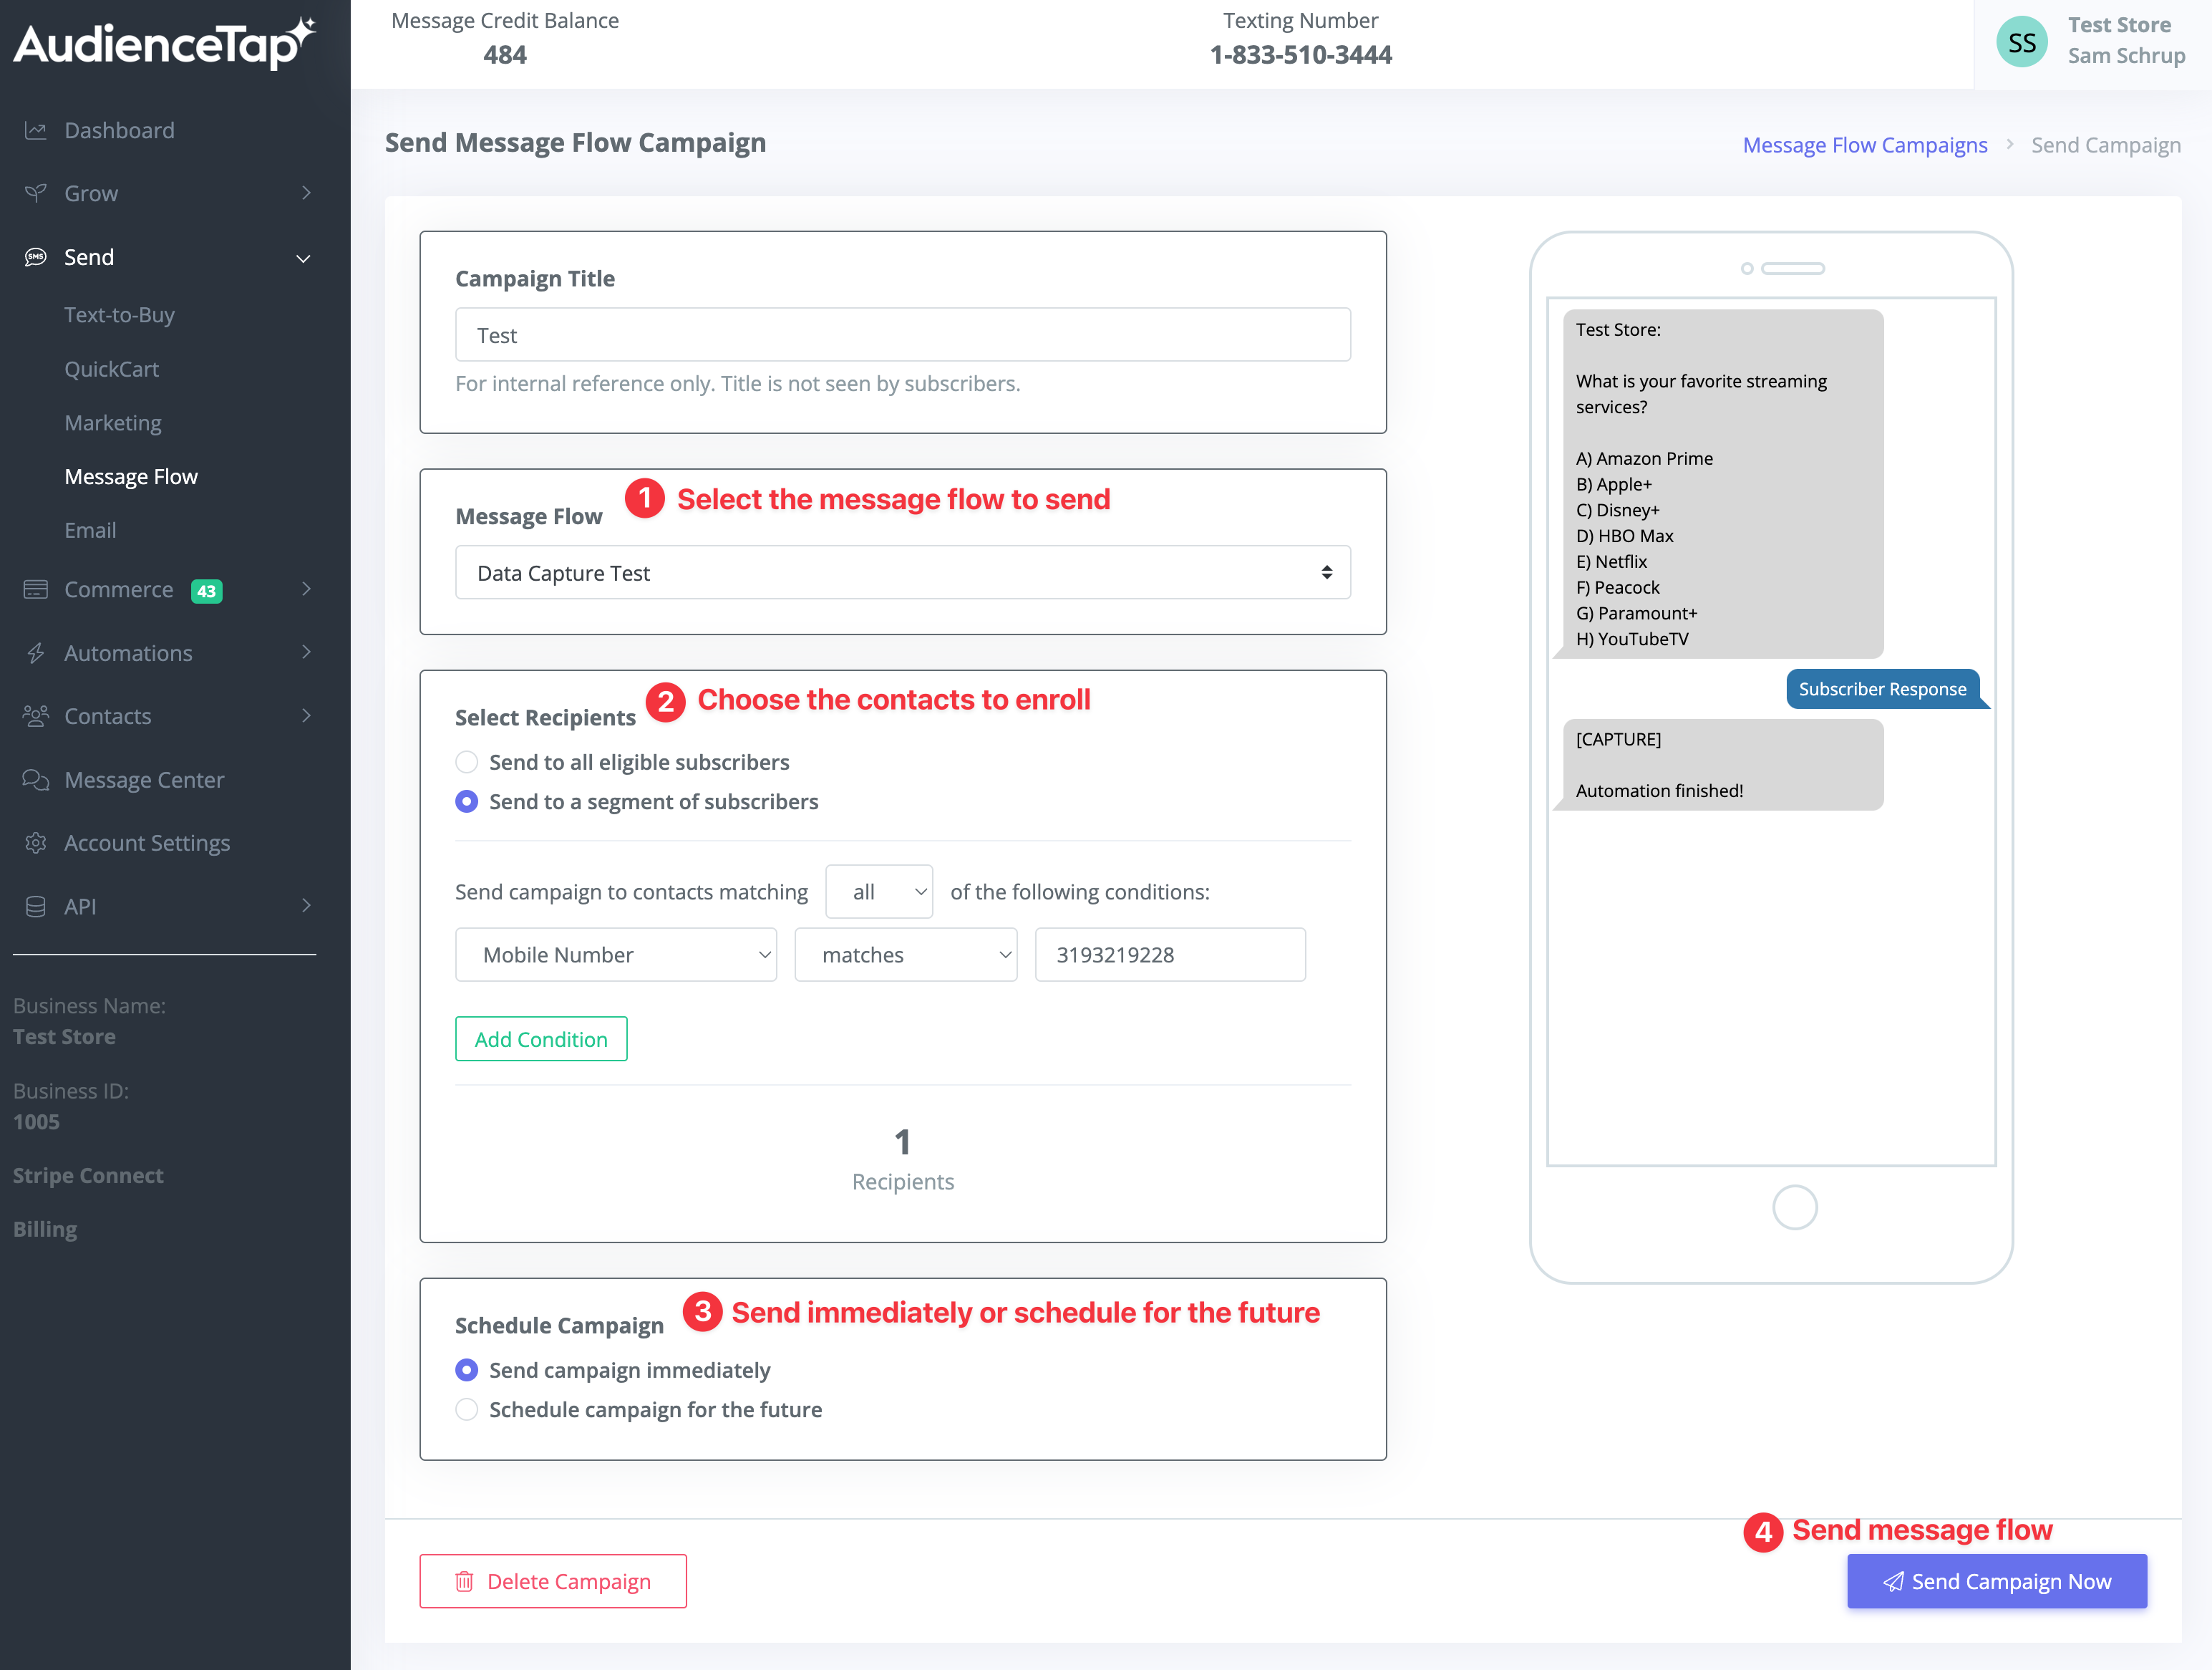Viewport: 2212px width, 1670px height.
Task: Expand the Grow sidebar chevron
Action: [x=306, y=193]
